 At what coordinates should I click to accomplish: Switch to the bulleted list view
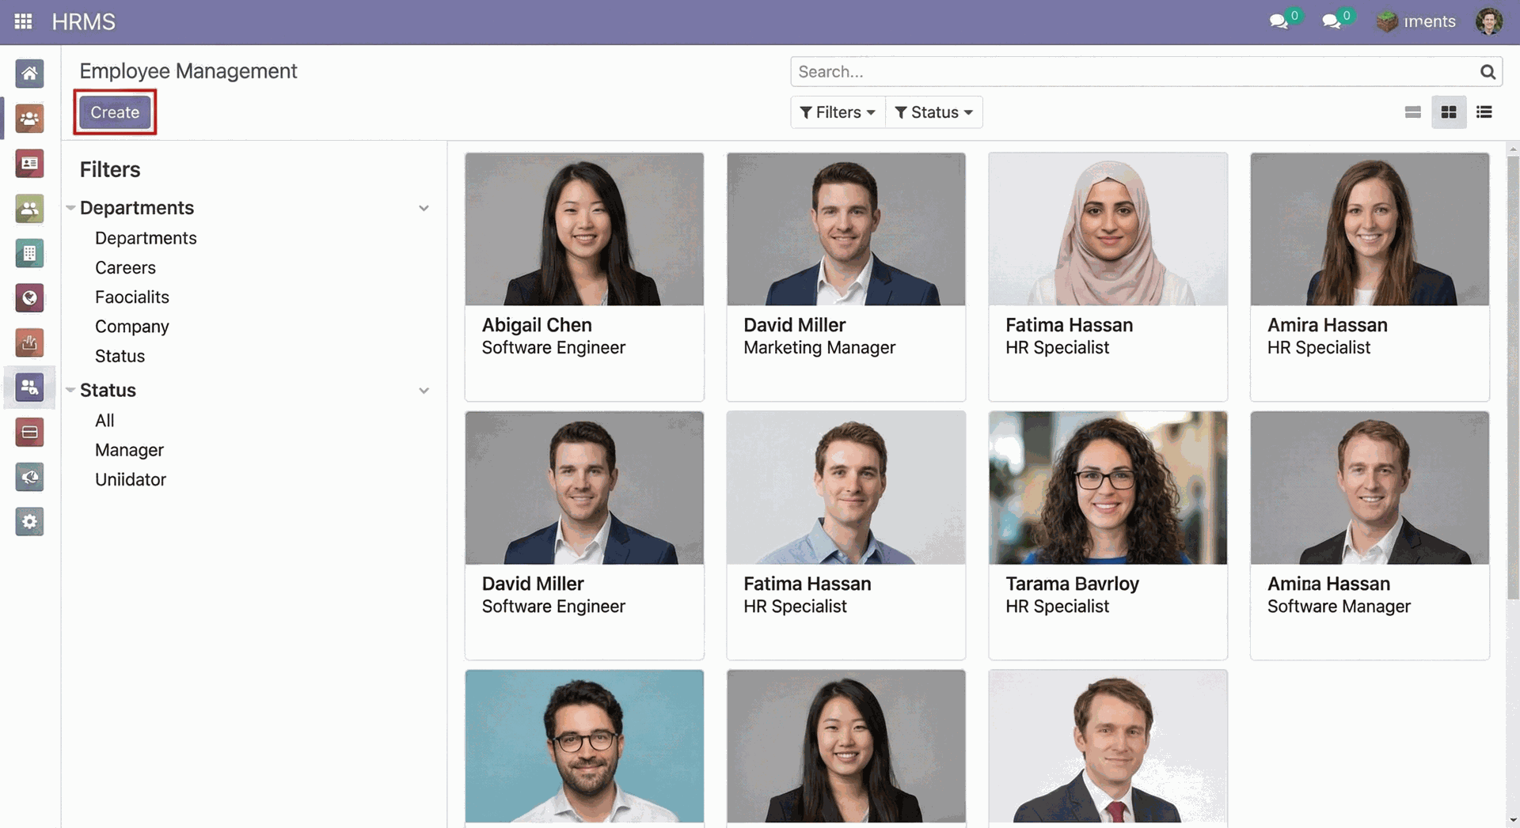[x=1484, y=112]
